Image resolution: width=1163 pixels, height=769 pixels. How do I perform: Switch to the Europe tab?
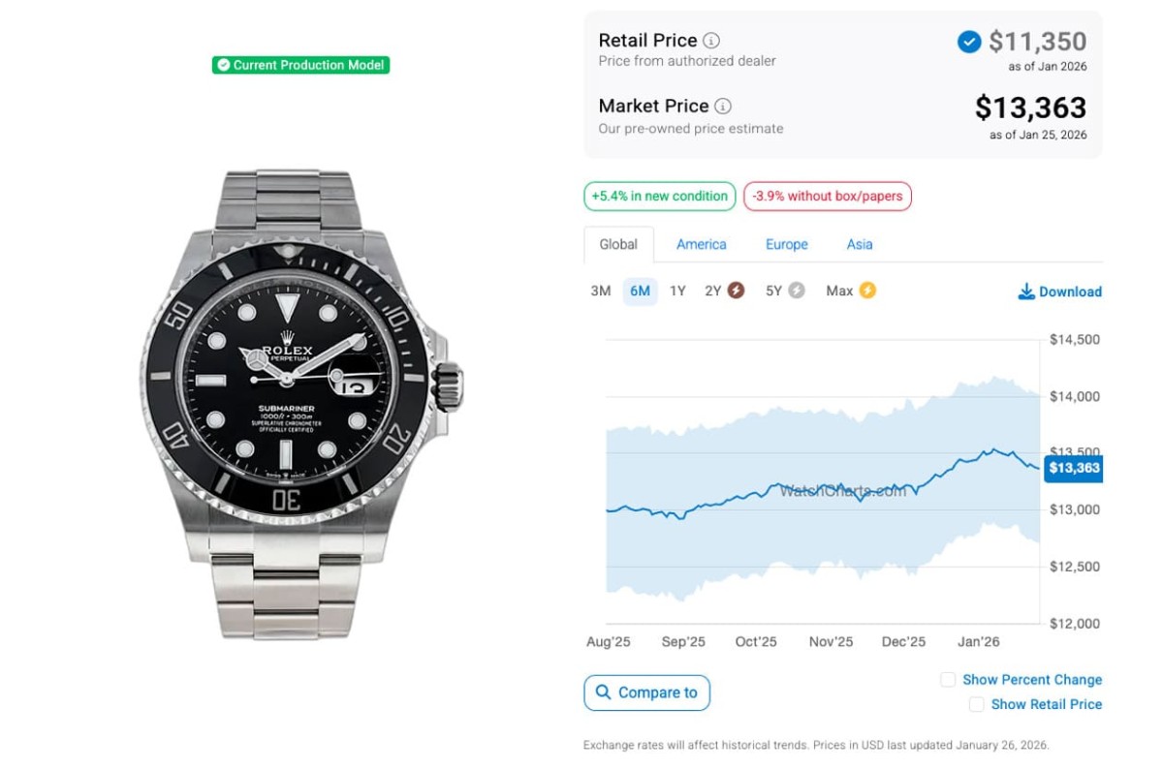coord(787,244)
